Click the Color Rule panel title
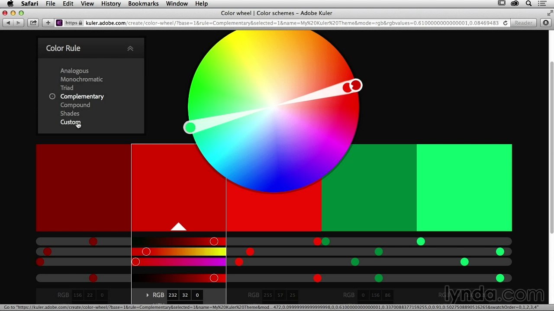 63,48
